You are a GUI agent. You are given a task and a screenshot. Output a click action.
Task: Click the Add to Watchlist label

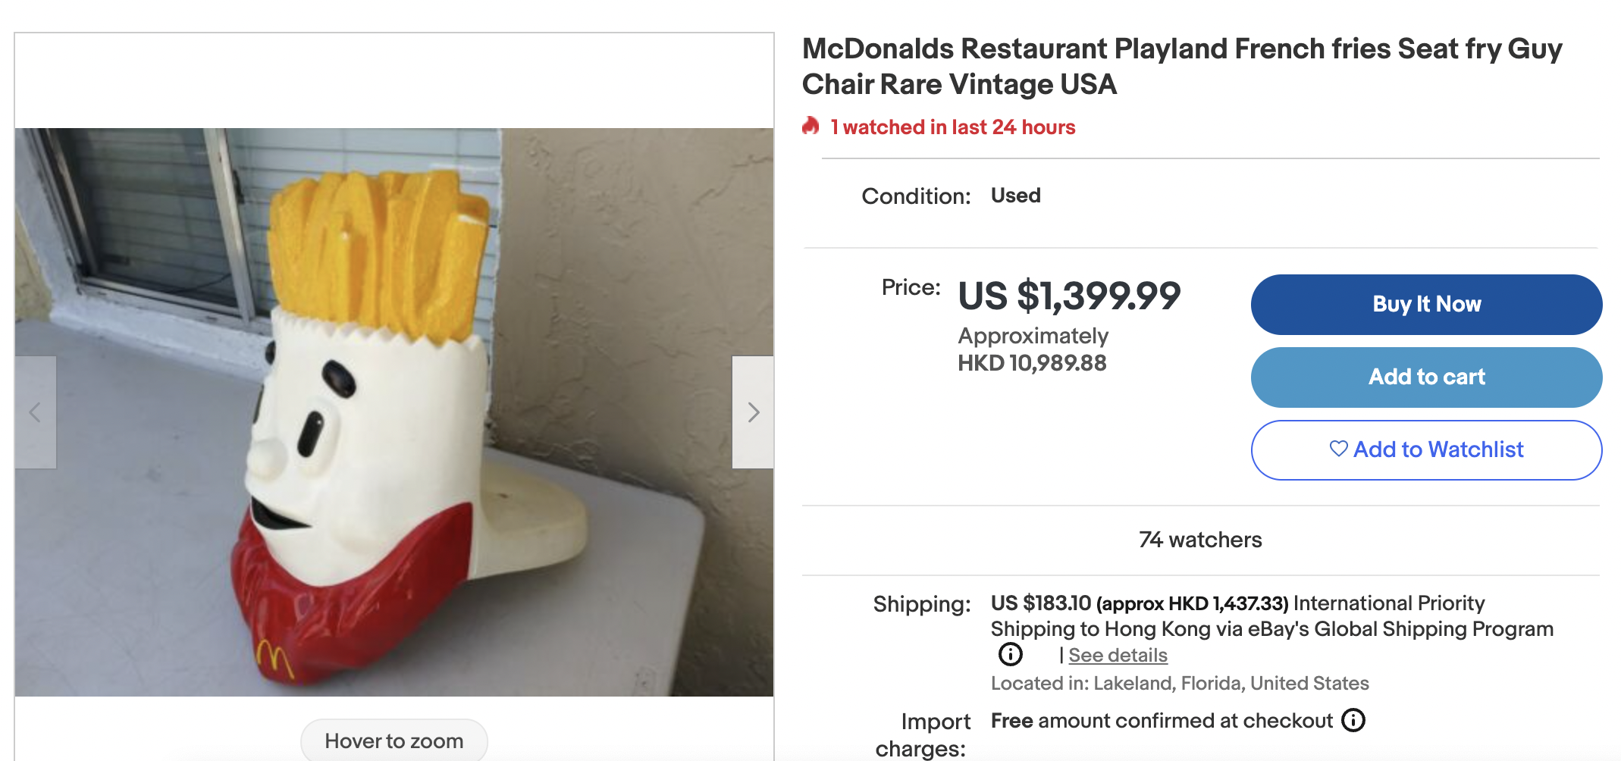pyautogui.click(x=1438, y=449)
